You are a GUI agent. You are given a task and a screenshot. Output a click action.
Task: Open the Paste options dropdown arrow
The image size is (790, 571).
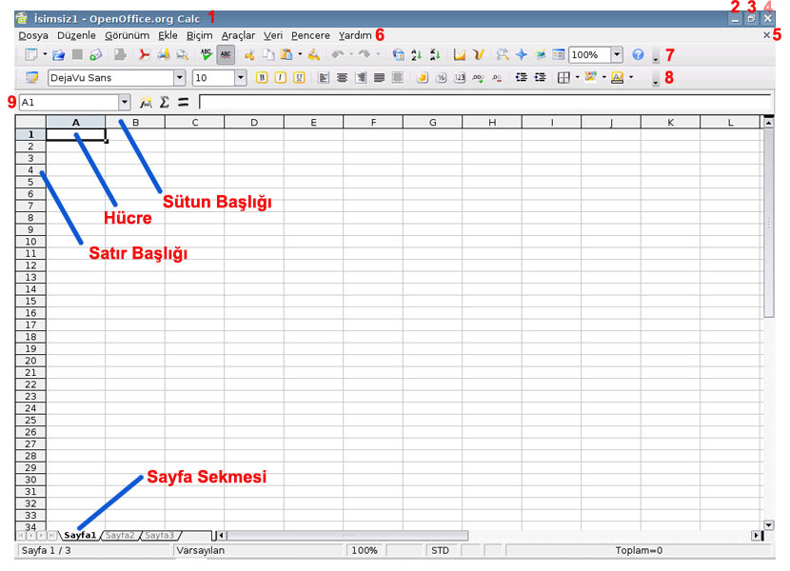click(x=300, y=54)
